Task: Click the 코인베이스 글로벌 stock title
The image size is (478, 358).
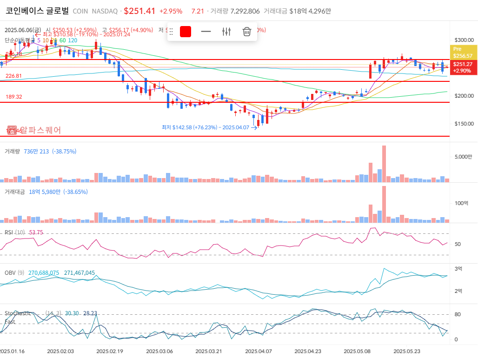Action: tap(37, 11)
